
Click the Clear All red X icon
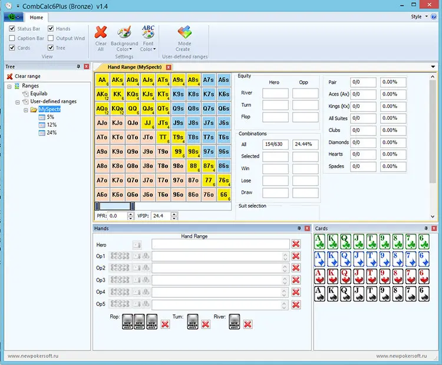(101, 32)
